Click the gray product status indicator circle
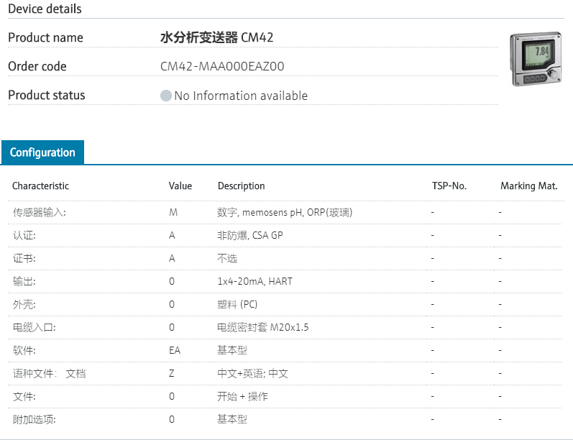The height and width of the screenshot is (440, 573). (166, 96)
